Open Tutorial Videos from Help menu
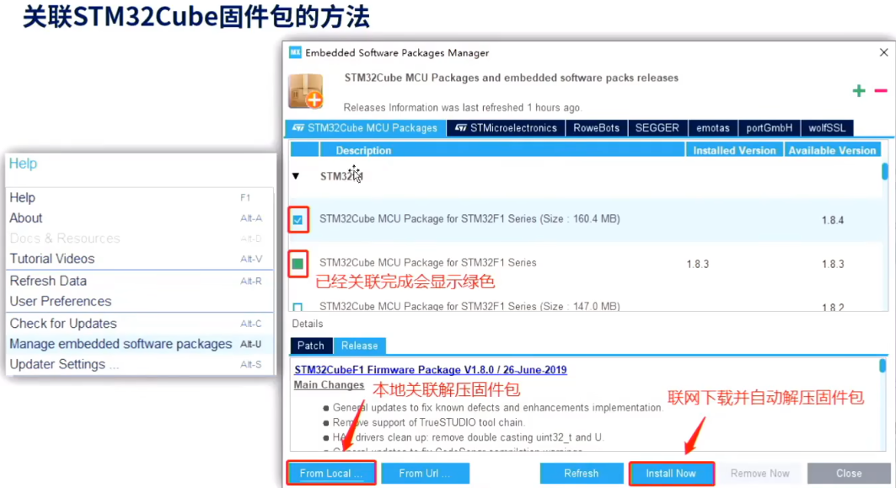The height and width of the screenshot is (488, 896). 137,259
